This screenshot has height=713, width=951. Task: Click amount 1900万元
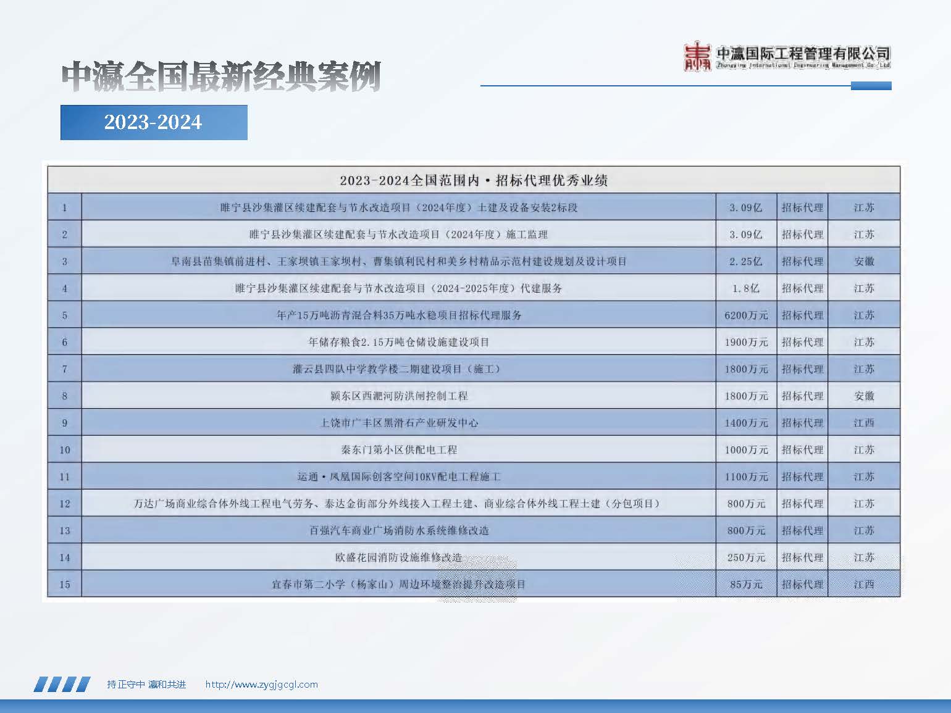746,342
